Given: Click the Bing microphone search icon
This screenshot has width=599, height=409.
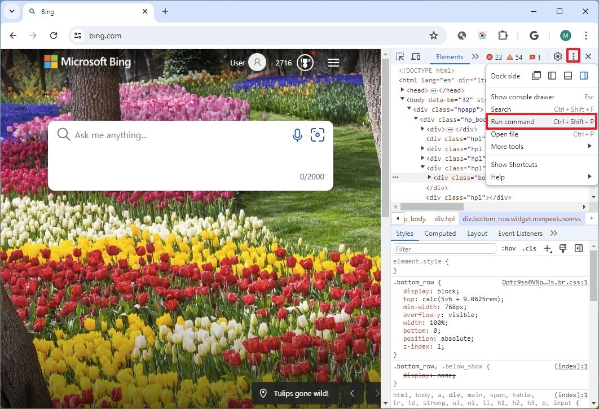Looking at the screenshot, I should pos(297,135).
